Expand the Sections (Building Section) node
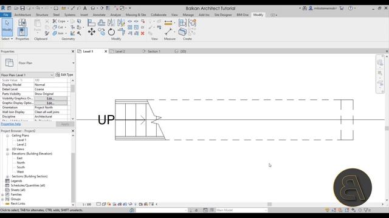 pos(7,176)
